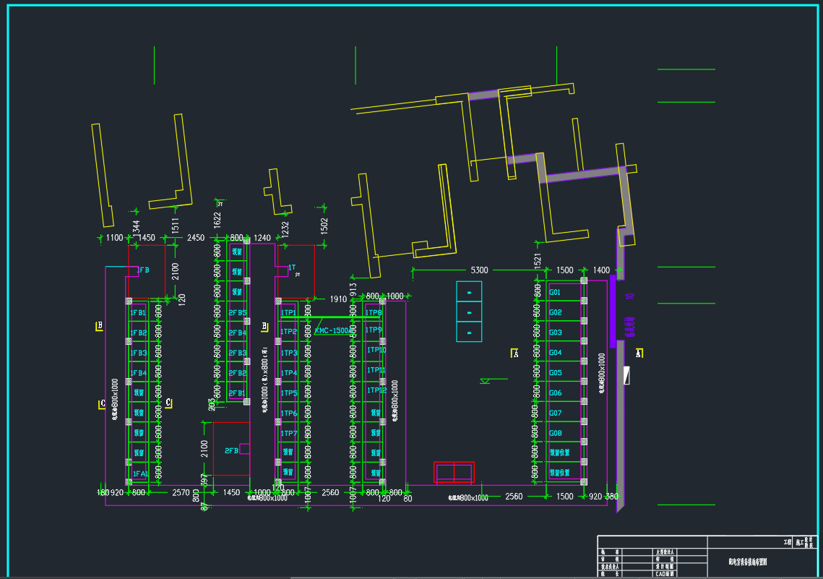Select the 1T transformer label
The height and width of the screenshot is (579, 823).
point(292,267)
